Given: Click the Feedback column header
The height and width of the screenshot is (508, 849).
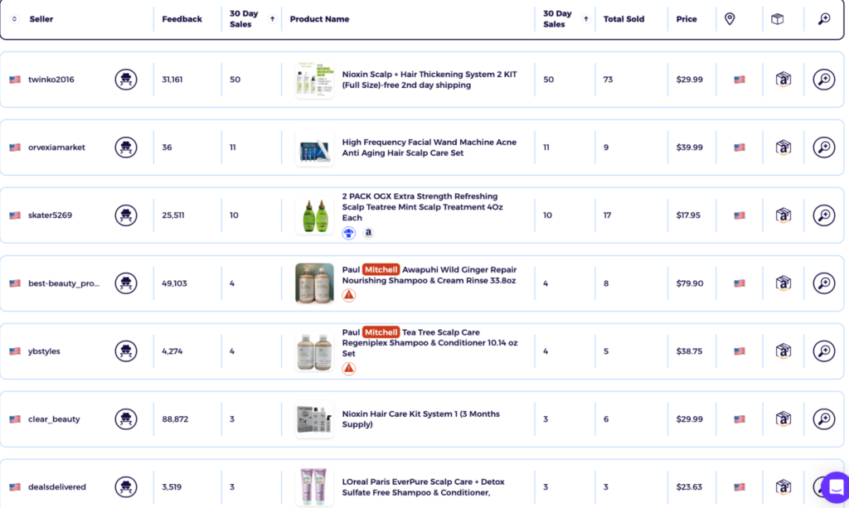Looking at the screenshot, I should coord(182,19).
